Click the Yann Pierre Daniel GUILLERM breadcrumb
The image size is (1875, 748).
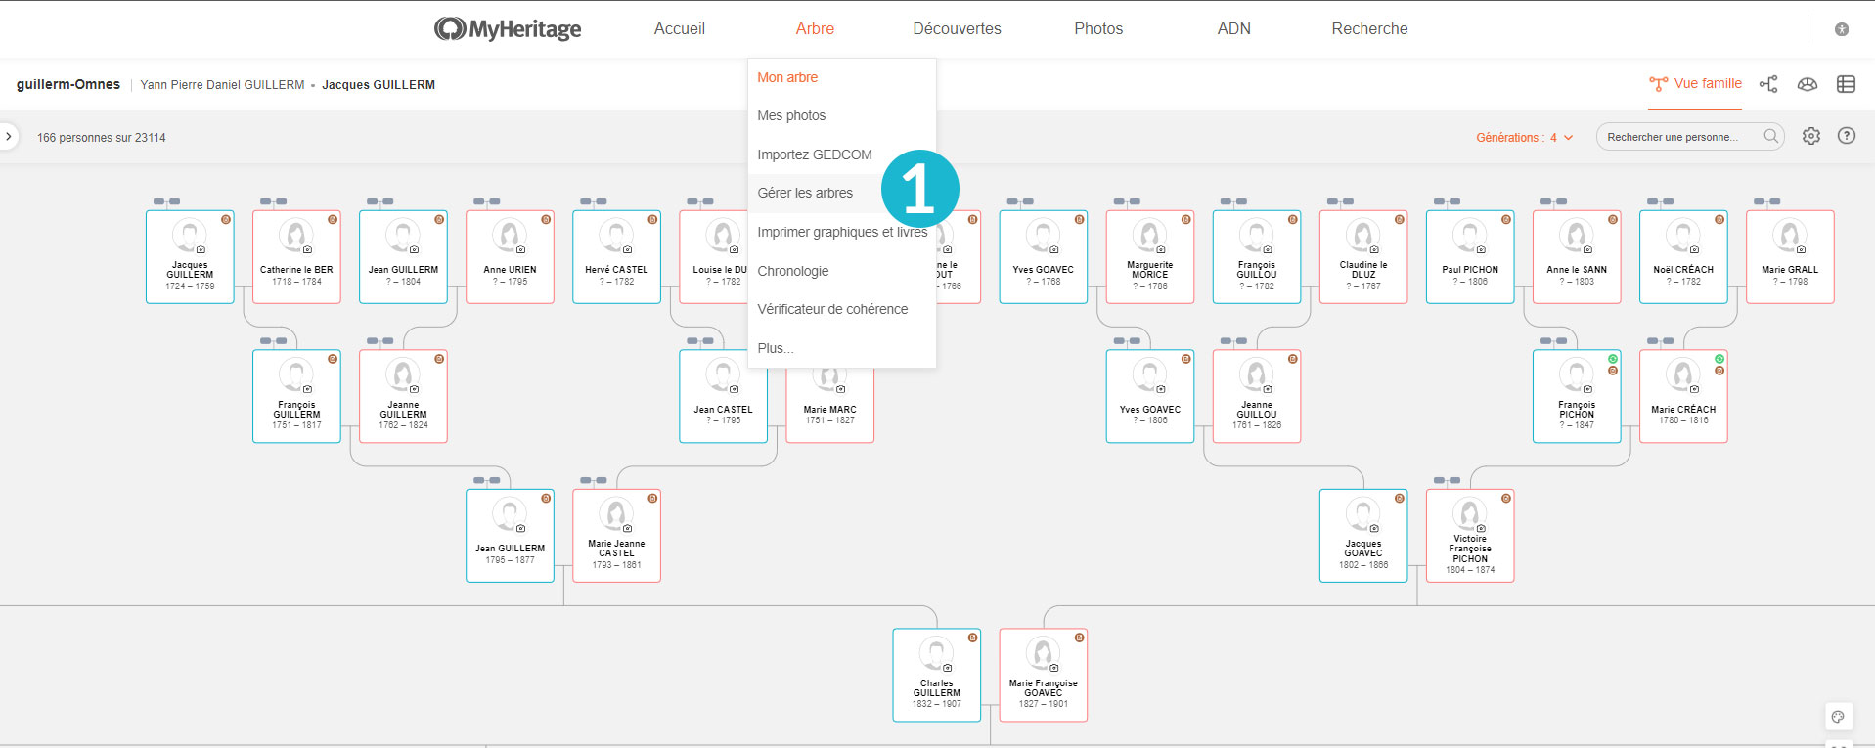pos(222,85)
